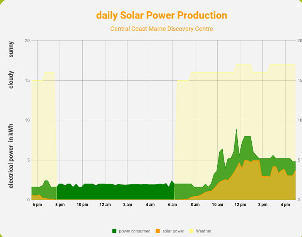
Task: Click the daily Solar Power Production title
Action: [x=162, y=15]
